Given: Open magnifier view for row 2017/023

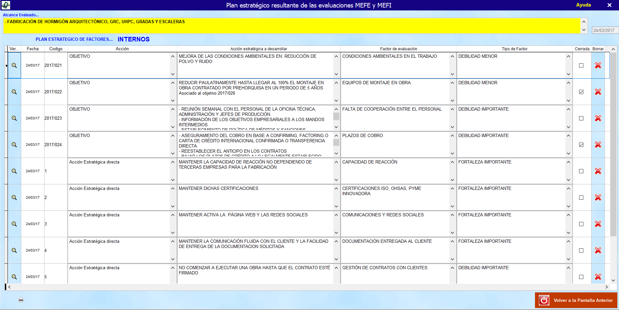Looking at the screenshot, I should coord(14,118).
